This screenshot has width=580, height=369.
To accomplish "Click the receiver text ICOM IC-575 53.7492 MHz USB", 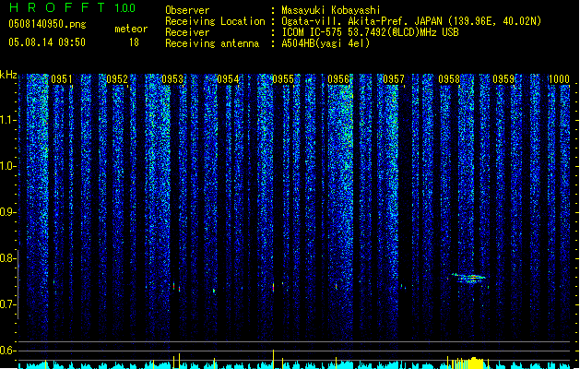I will tap(371, 32).
